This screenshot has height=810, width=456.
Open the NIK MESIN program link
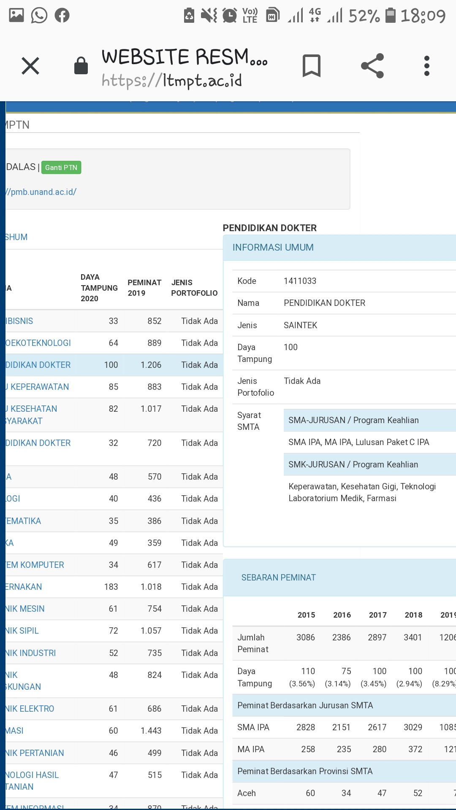coord(25,609)
